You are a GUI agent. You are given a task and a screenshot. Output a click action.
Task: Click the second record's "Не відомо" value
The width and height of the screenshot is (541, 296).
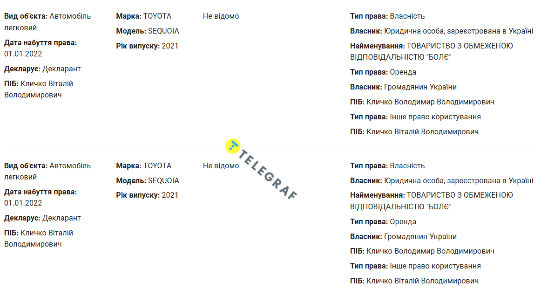click(221, 166)
